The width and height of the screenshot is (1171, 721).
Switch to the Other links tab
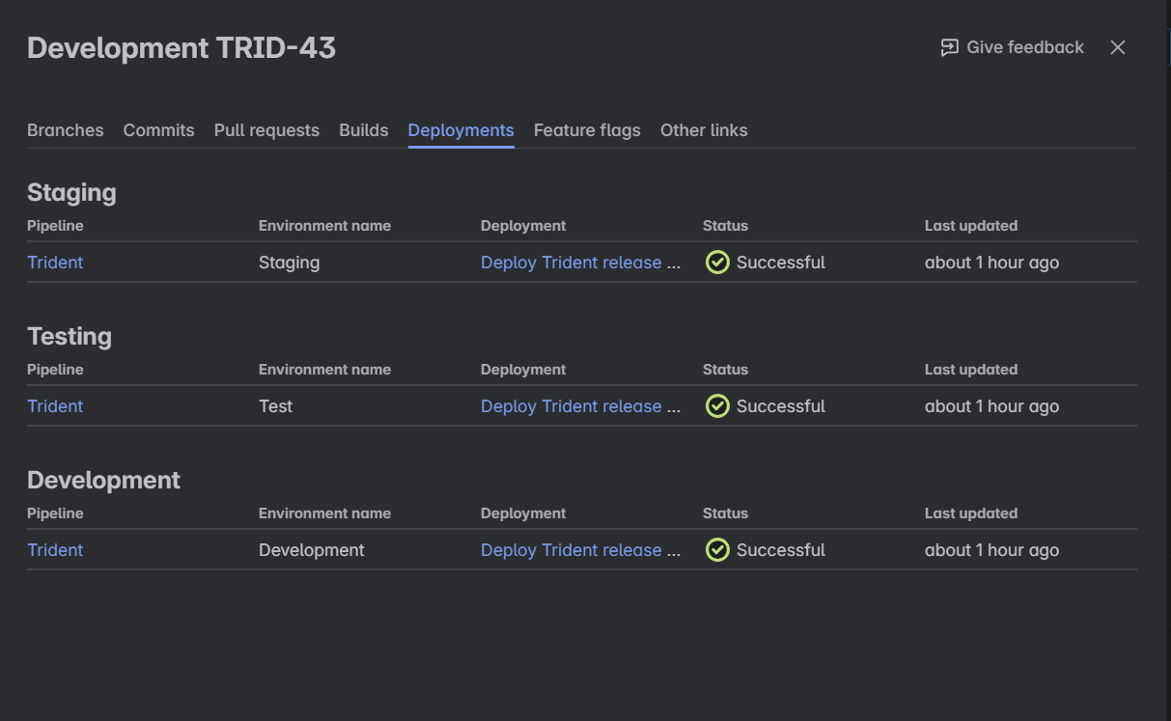(704, 129)
